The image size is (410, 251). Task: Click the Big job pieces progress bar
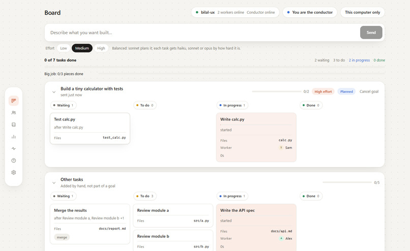pos(241,74)
